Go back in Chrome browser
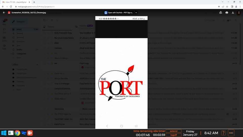Image resolution: width=243 pixels, height=137 pixels. point(3,7)
